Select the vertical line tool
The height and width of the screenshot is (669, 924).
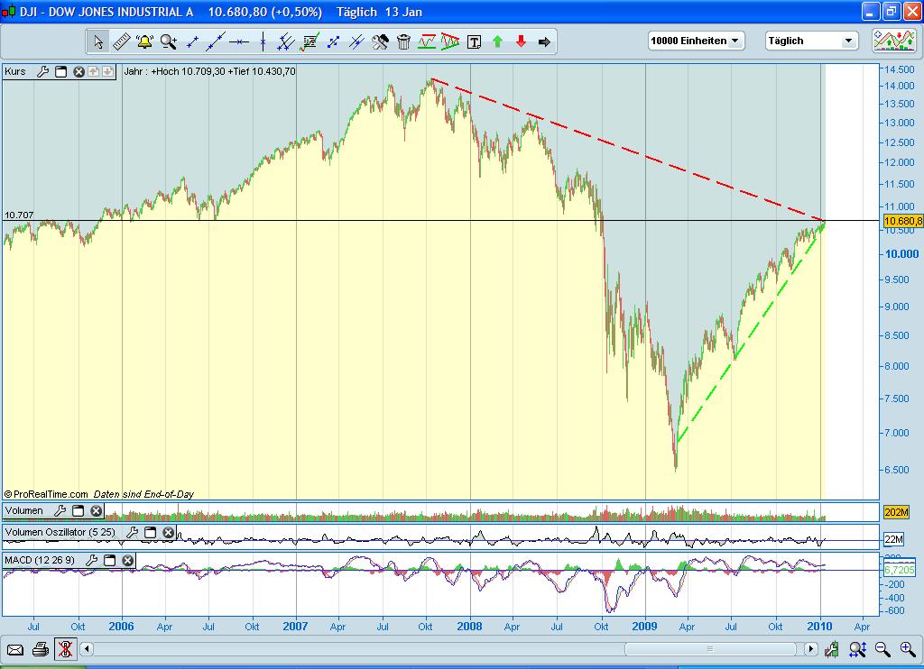pyautogui.click(x=262, y=41)
